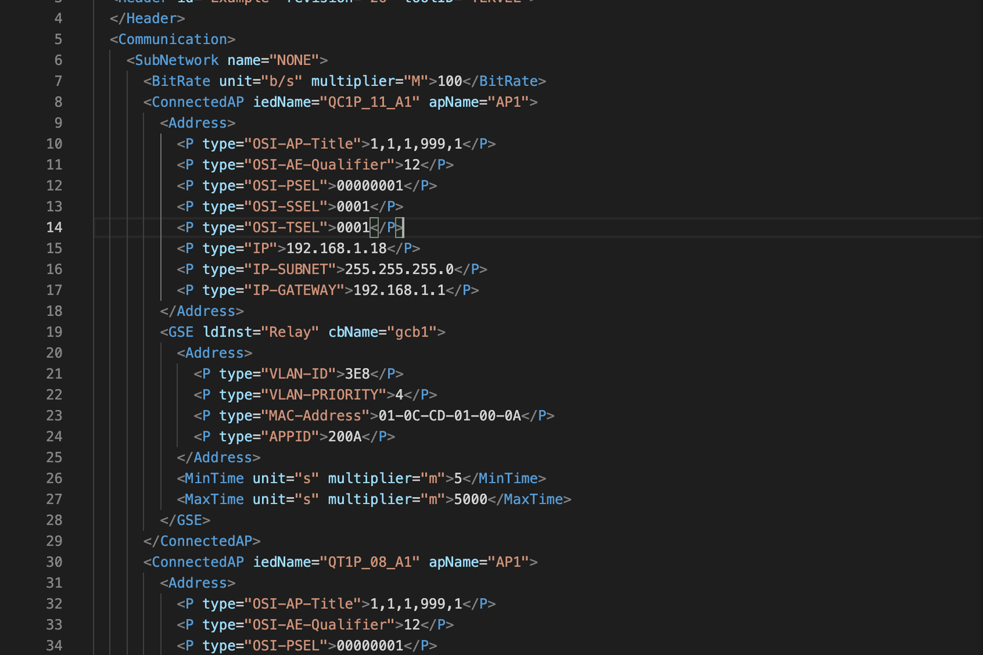Click iedName QC1P_11_A1 in ConnectedAP

coord(370,102)
